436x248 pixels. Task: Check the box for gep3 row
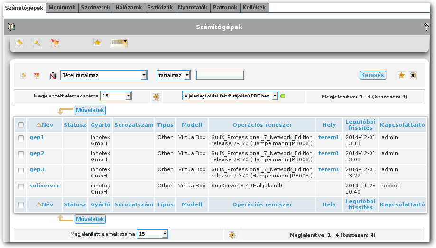point(21,170)
